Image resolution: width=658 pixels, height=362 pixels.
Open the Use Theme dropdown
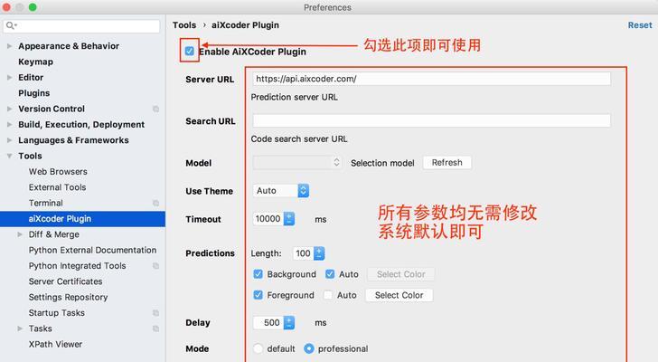pos(281,191)
